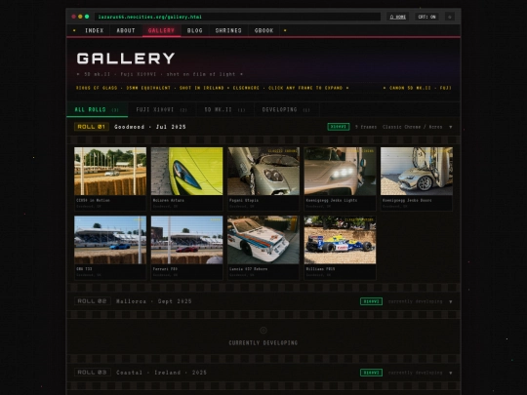This screenshot has height=395, width=527.
Task: Click the small round icon beside CRT toggle
Action: 450,17
